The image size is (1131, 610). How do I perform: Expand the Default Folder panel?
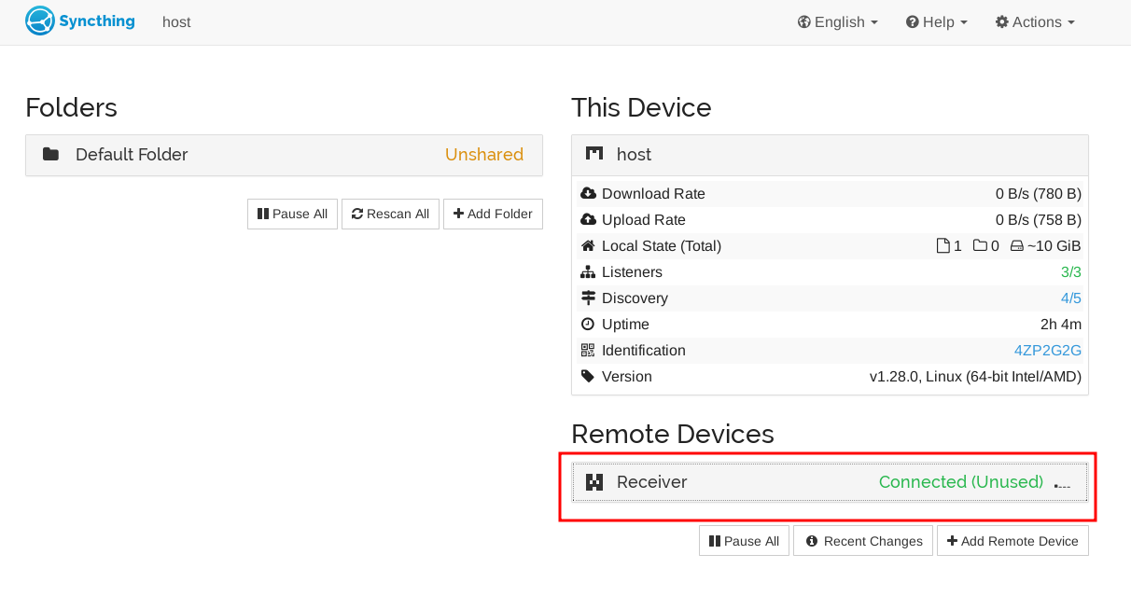tap(280, 155)
